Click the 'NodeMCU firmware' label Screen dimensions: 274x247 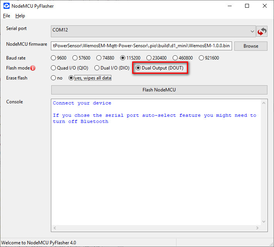27,44
